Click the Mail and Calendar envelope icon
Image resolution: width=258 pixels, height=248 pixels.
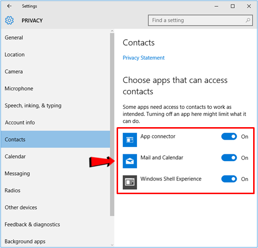coord(130,161)
